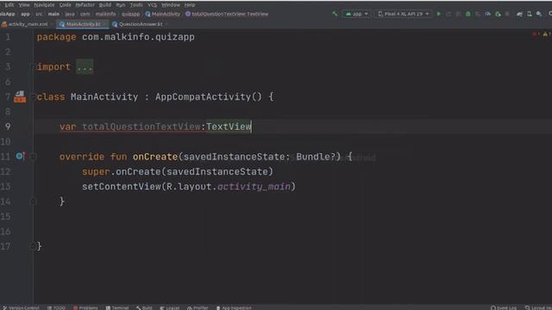The width and height of the screenshot is (552, 310).
Task: Click the MainActivity breadcrumb in navigation bar
Action: click(163, 14)
